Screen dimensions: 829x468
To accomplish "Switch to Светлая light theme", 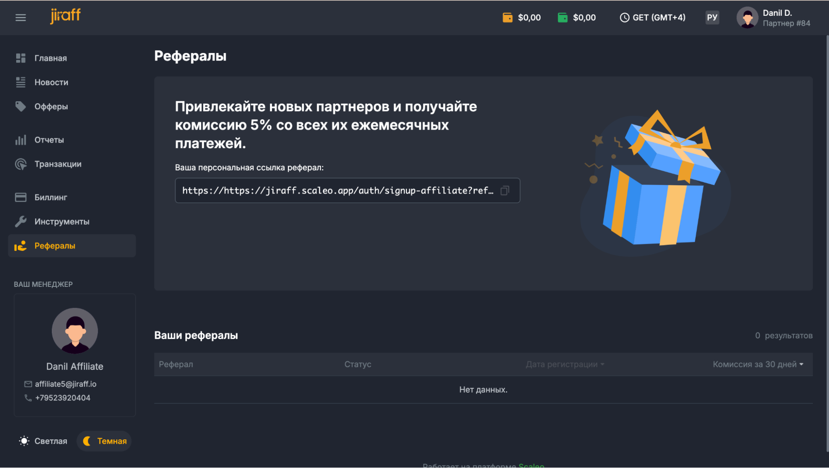I will (x=43, y=441).
